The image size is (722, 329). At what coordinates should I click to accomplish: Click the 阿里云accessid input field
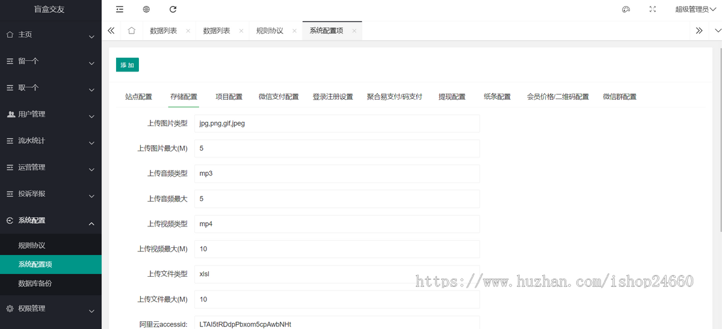click(x=337, y=322)
